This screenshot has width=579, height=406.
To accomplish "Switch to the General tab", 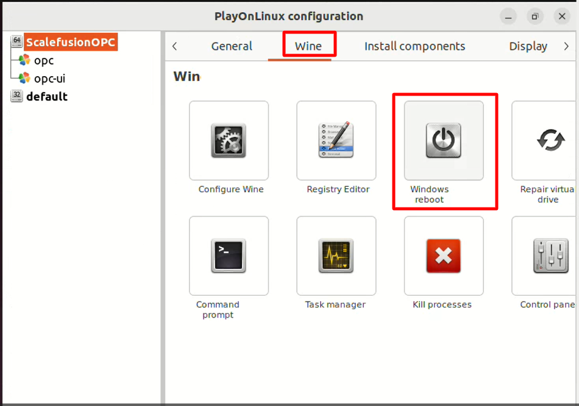I will 232,46.
